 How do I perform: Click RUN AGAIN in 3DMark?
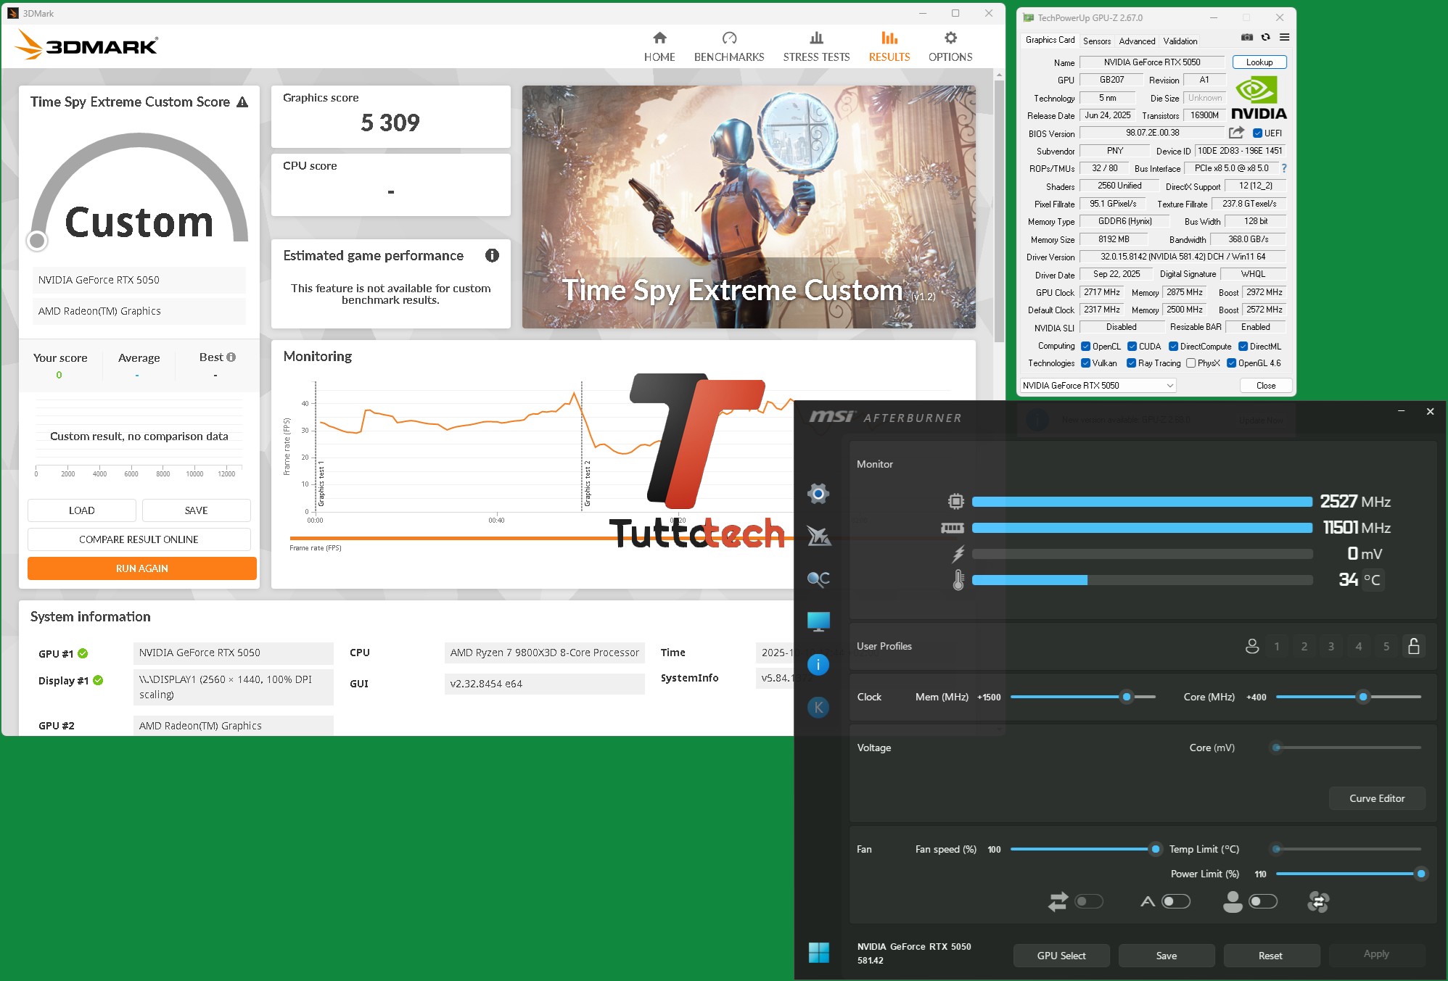(x=141, y=568)
